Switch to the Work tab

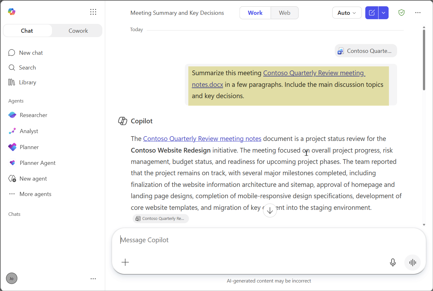point(255,13)
